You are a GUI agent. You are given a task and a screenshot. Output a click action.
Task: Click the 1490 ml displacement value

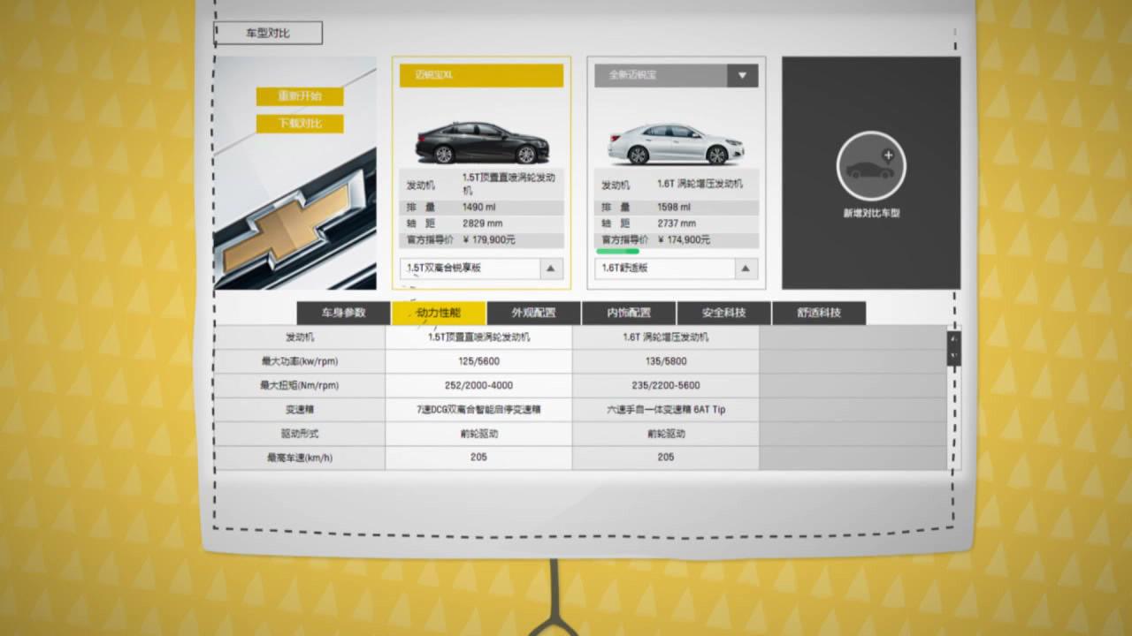(x=479, y=208)
